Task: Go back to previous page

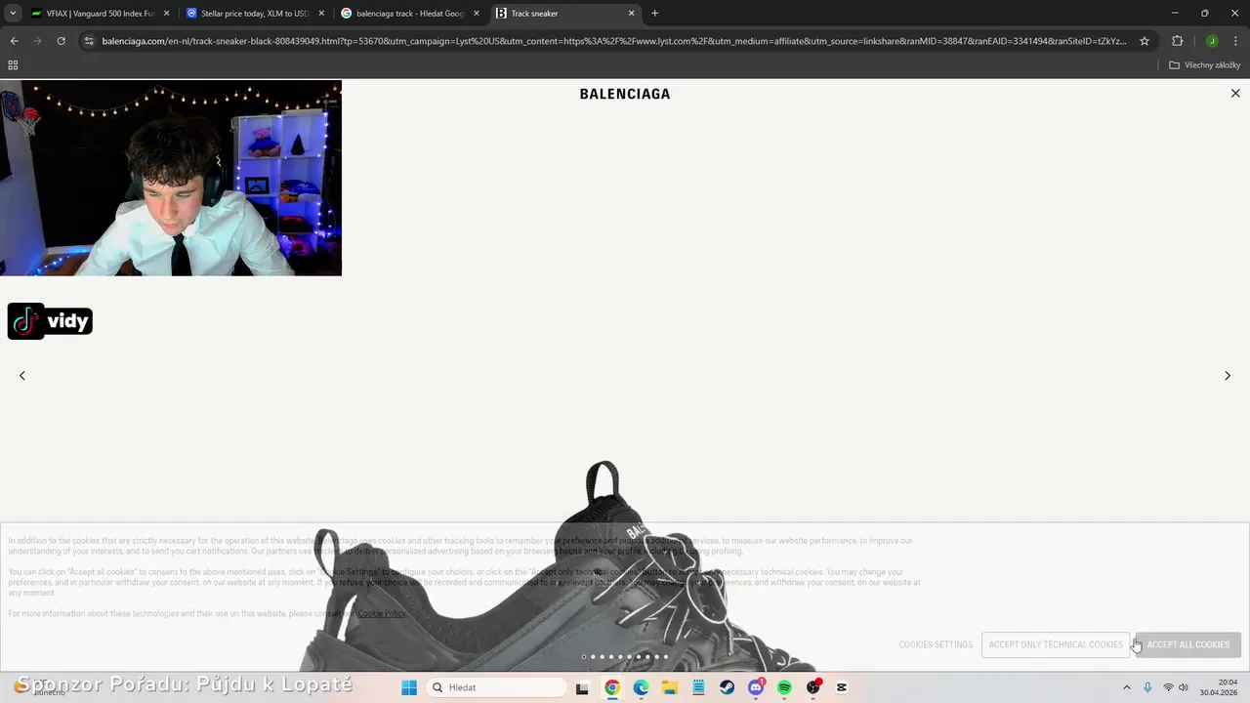Action: [14, 41]
